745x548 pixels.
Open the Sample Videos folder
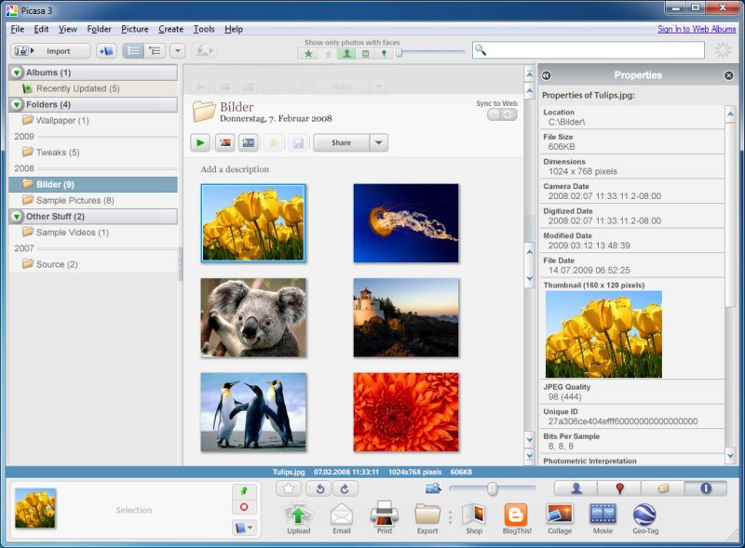click(x=93, y=233)
